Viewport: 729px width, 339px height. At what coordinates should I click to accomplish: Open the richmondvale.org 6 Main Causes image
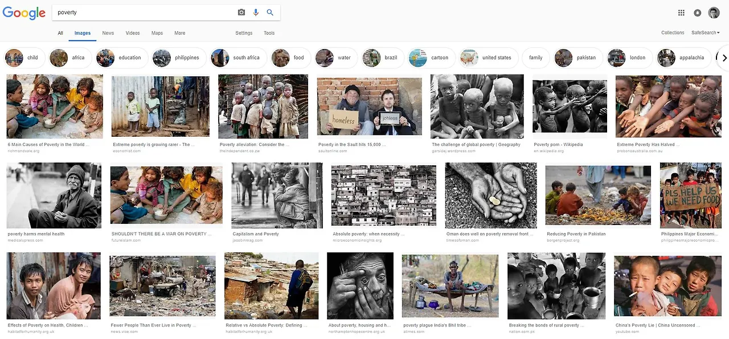pos(55,107)
